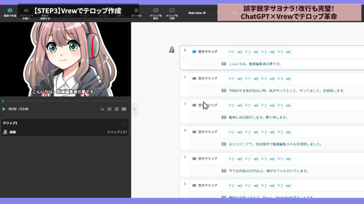Select the 画像 row in the クリップ1 panel
The height and width of the screenshot is (204, 364).
point(65,132)
